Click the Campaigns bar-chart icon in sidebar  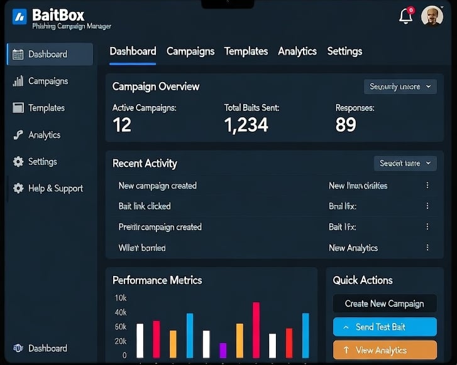[x=18, y=81]
